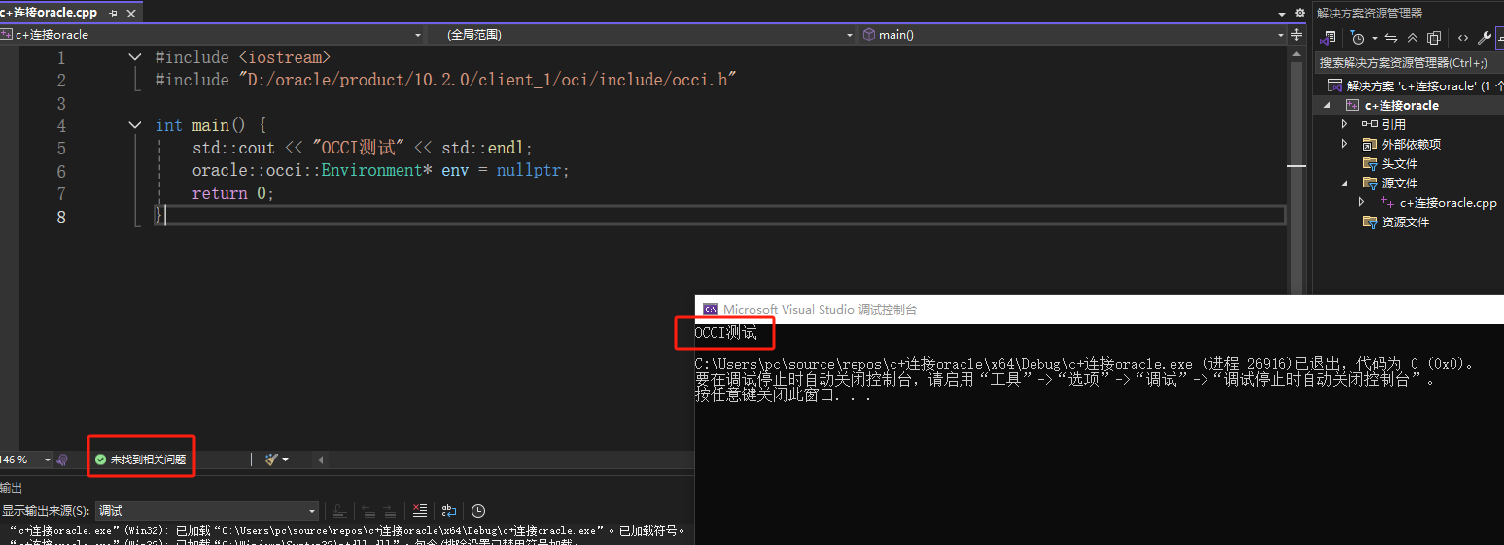Click Sync with Active Document icon
Image resolution: width=1504 pixels, height=545 pixels.
point(1391,38)
